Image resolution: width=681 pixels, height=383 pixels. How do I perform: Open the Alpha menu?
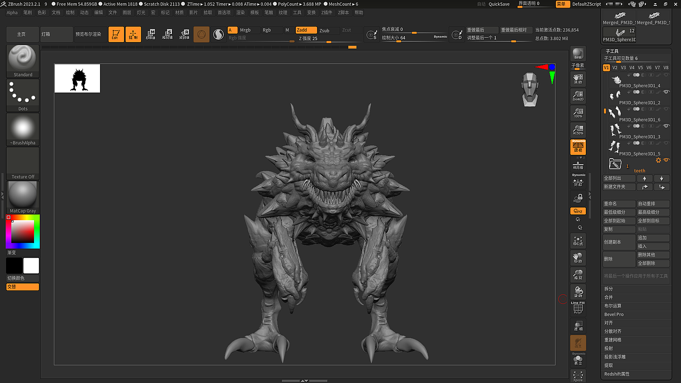click(x=12, y=12)
